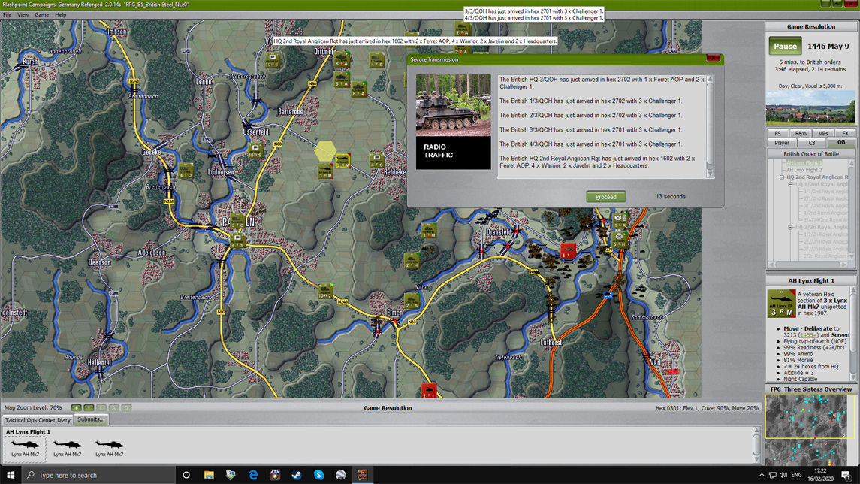Open the Help menu
This screenshot has width=860, height=484.
click(60, 15)
